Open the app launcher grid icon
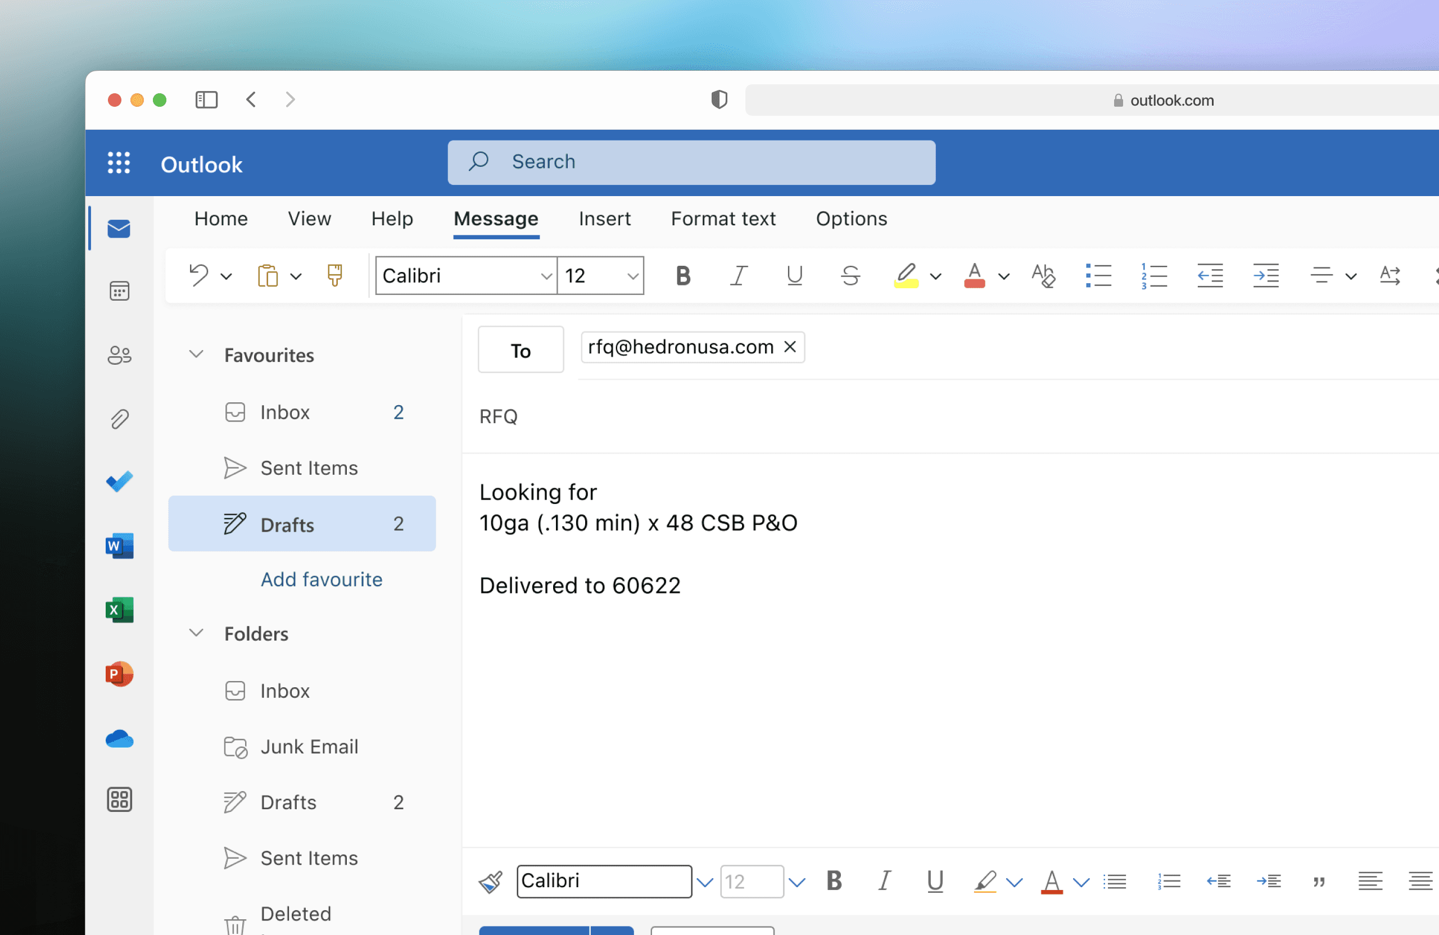Viewport: 1439px width, 935px height. pos(119,163)
